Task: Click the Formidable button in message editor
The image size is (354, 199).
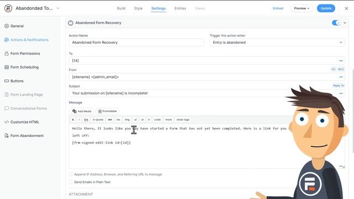Action: point(107,111)
